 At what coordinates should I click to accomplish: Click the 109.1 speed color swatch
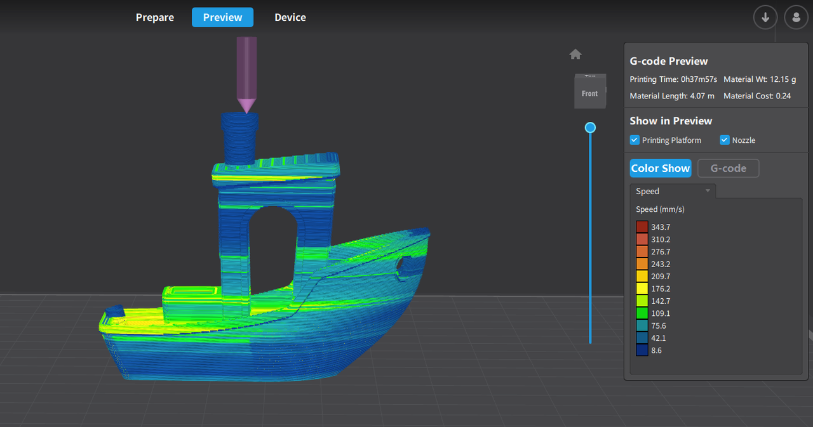pyautogui.click(x=642, y=313)
